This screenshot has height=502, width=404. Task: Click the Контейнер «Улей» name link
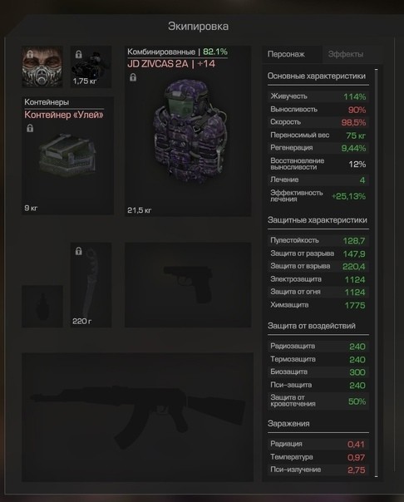pos(64,115)
